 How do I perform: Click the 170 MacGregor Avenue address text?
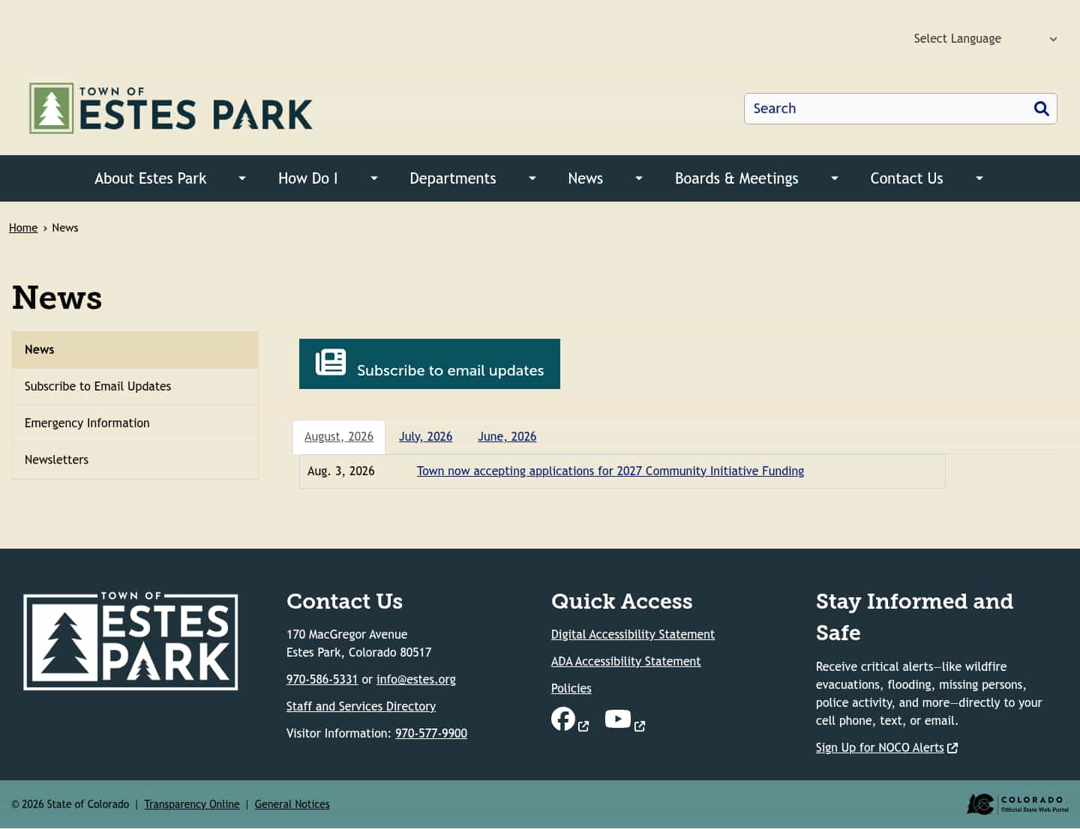click(x=346, y=635)
